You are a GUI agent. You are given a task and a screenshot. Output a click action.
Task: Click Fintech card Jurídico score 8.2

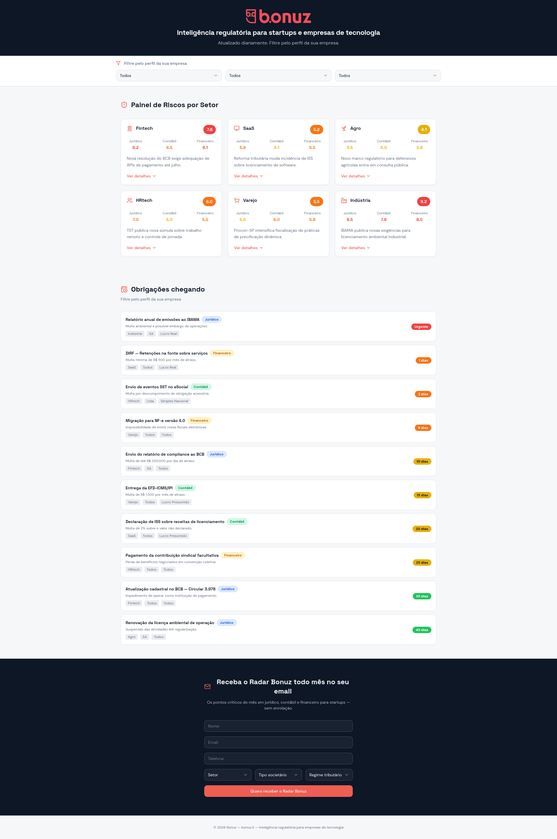(135, 148)
